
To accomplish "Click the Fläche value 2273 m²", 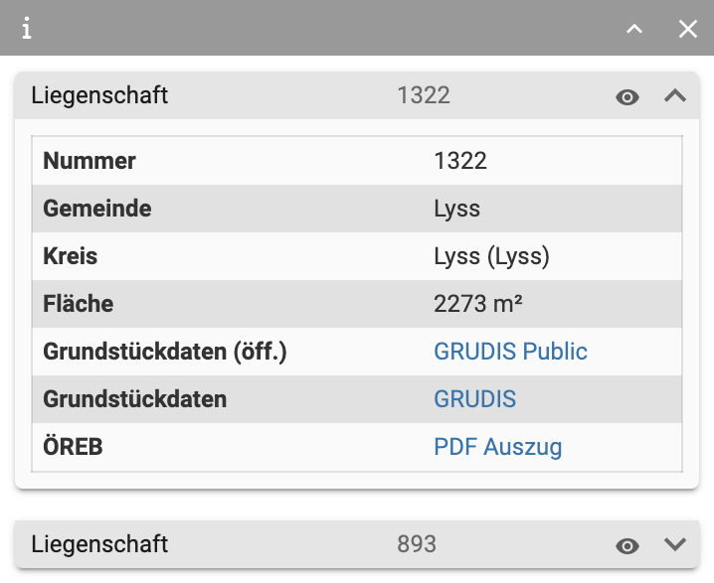I will 478,304.
